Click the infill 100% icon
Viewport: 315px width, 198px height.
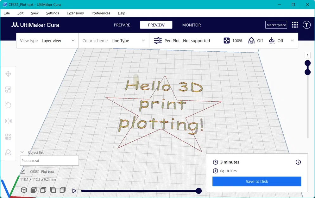point(227,41)
